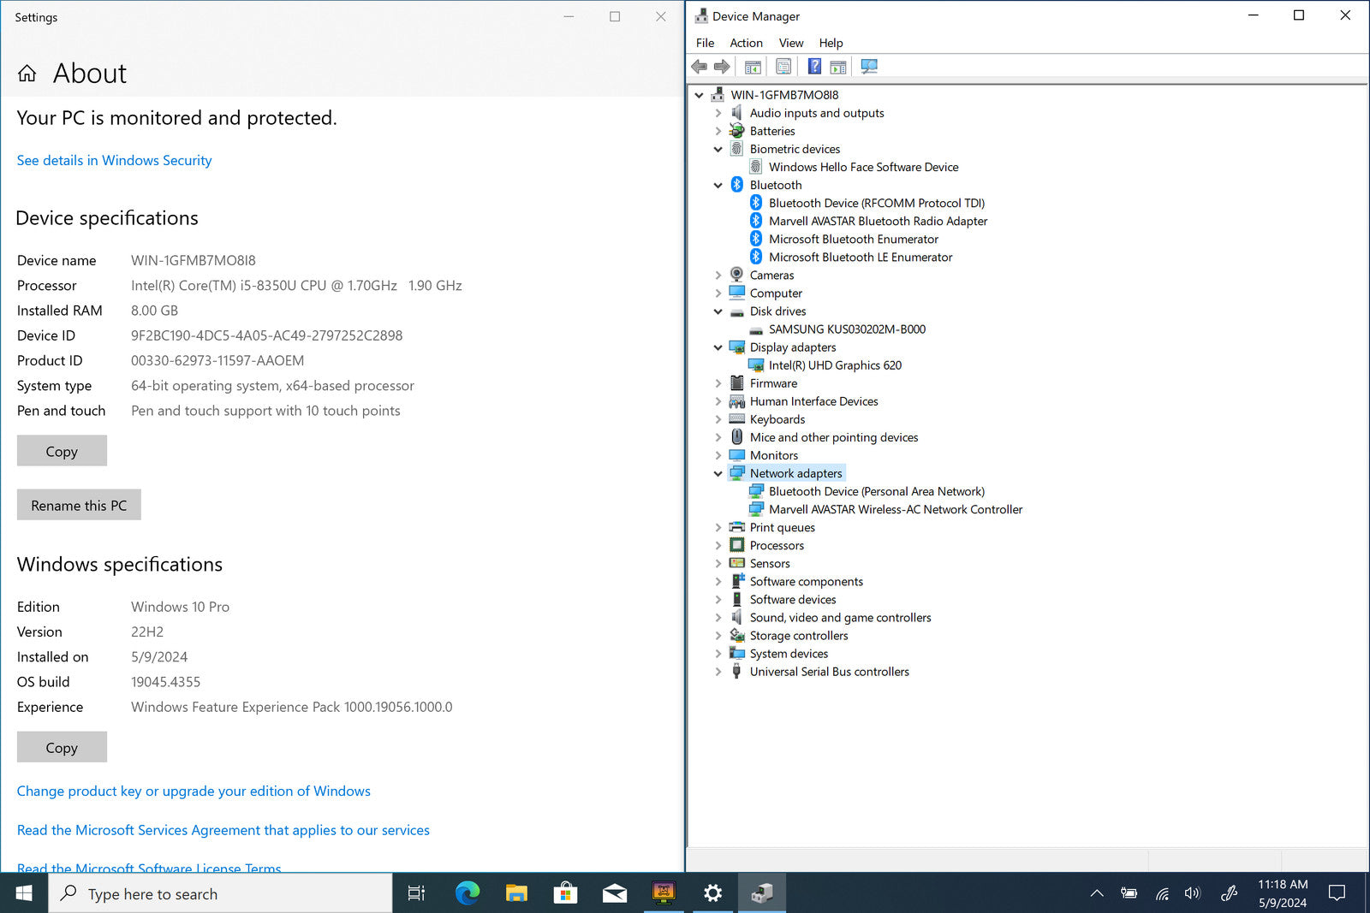Screen dimensions: 1370x913
Task: Click Change product key or upgrade edition link
Action: [194, 791]
